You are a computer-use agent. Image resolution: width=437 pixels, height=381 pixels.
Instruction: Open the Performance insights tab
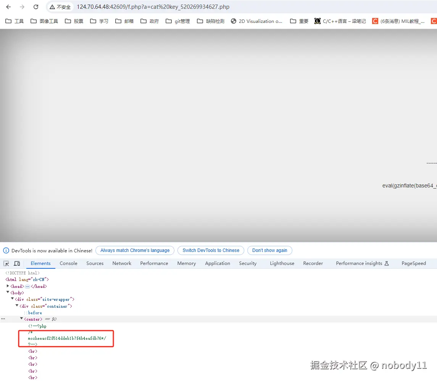click(x=362, y=263)
